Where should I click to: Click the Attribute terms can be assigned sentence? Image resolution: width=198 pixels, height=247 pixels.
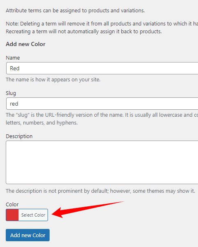click(75, 11)
